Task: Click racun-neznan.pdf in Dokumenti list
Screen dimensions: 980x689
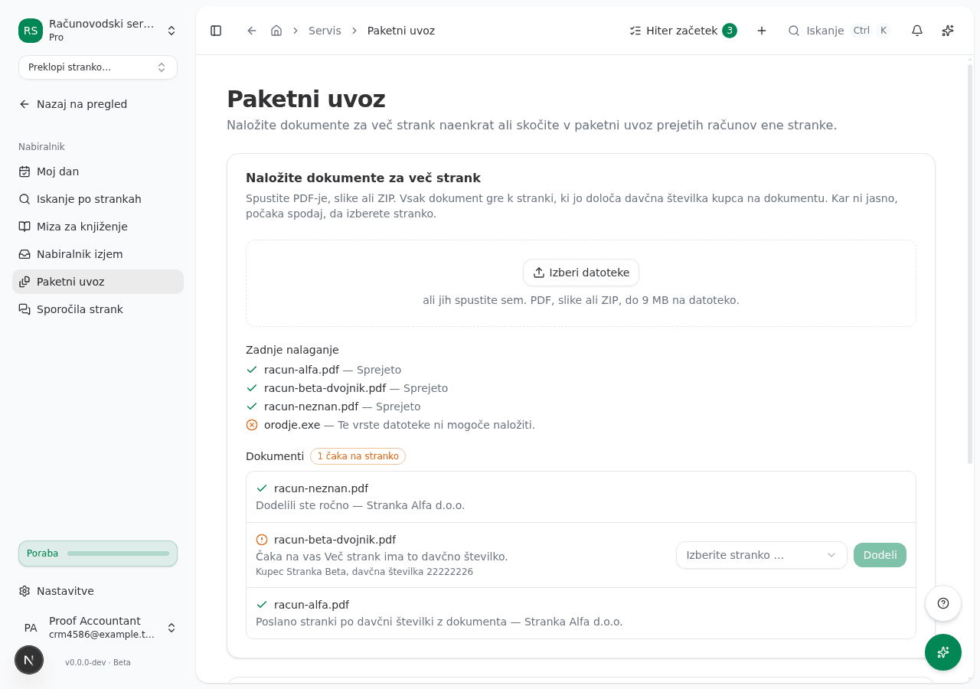Action: click(321, 488)
